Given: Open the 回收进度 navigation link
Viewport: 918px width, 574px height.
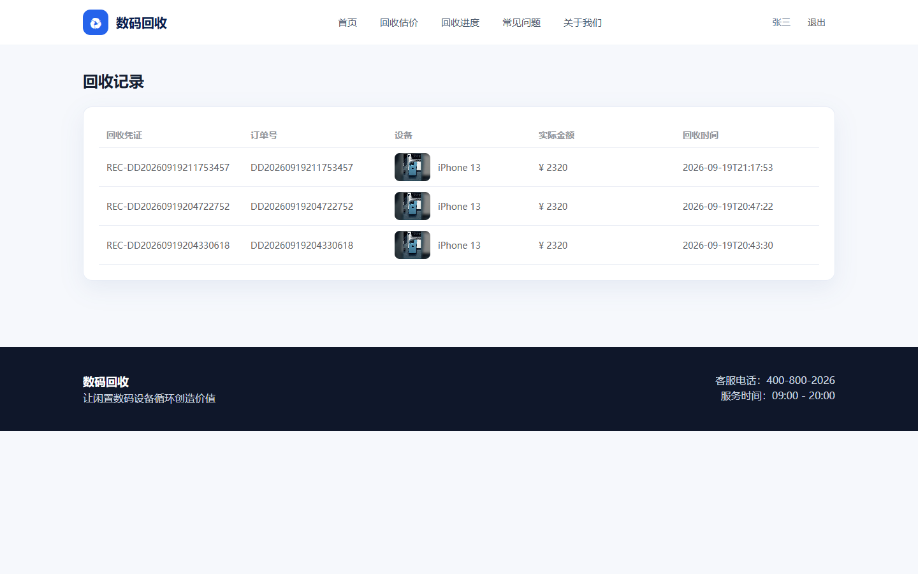Looking at the screenshot, I should tap(460, 22).
